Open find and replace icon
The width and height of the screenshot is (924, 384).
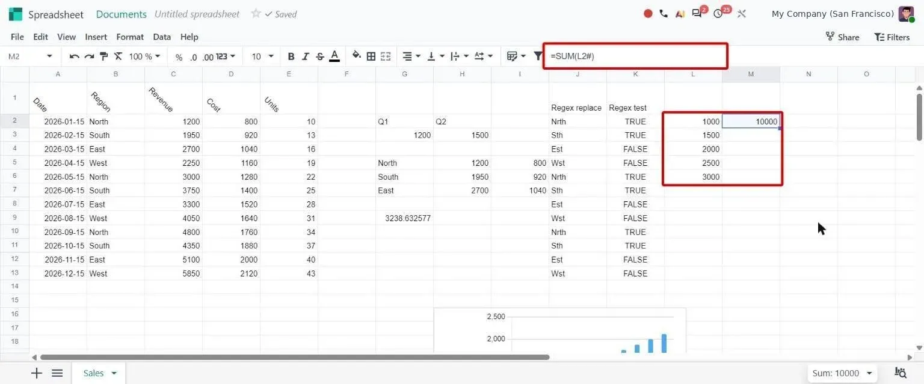coord(901,373)
